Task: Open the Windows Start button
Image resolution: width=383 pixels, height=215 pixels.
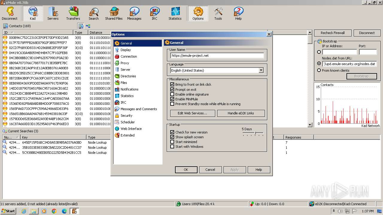Action: (x=8, y=211)
